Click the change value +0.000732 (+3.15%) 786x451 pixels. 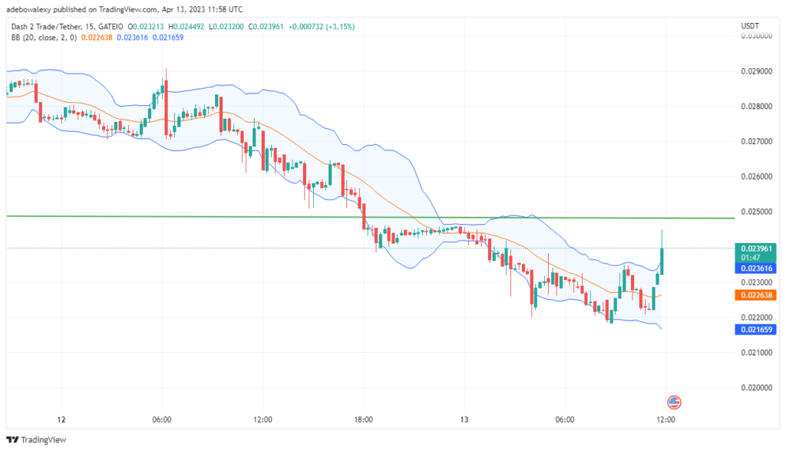coord(322,27)
